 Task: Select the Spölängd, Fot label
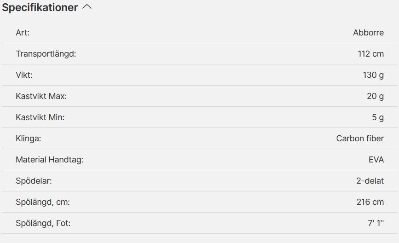pyautogui.click(x=43, y=223)
